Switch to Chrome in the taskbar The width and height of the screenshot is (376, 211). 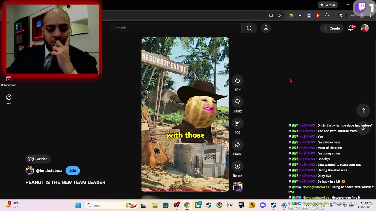[187, 205]
